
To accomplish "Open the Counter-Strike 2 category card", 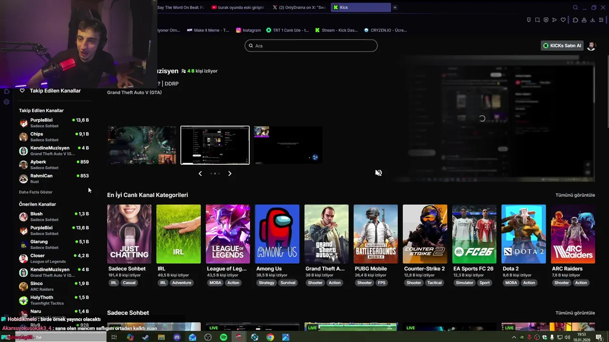I will 425,234.
